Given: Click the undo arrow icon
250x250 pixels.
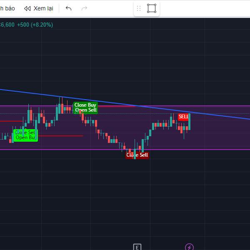Looking at the screenshot, I should pos(69,8).
